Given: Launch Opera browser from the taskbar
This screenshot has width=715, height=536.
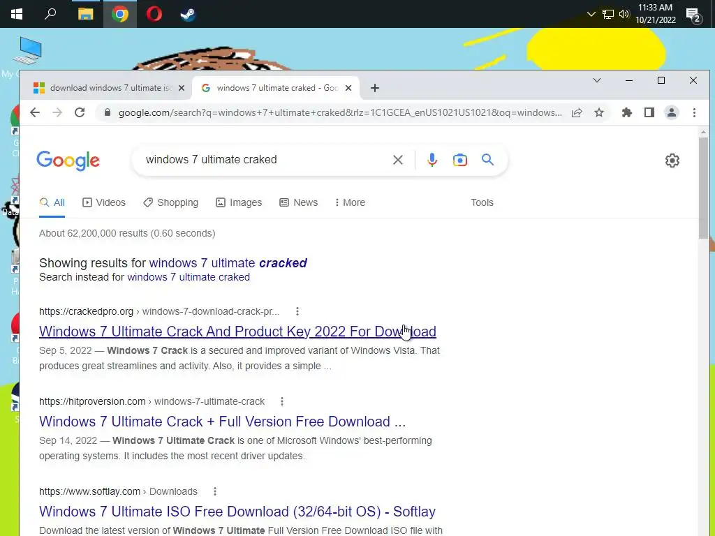Looking at the screenshot, I should click(x=154, y=14).
